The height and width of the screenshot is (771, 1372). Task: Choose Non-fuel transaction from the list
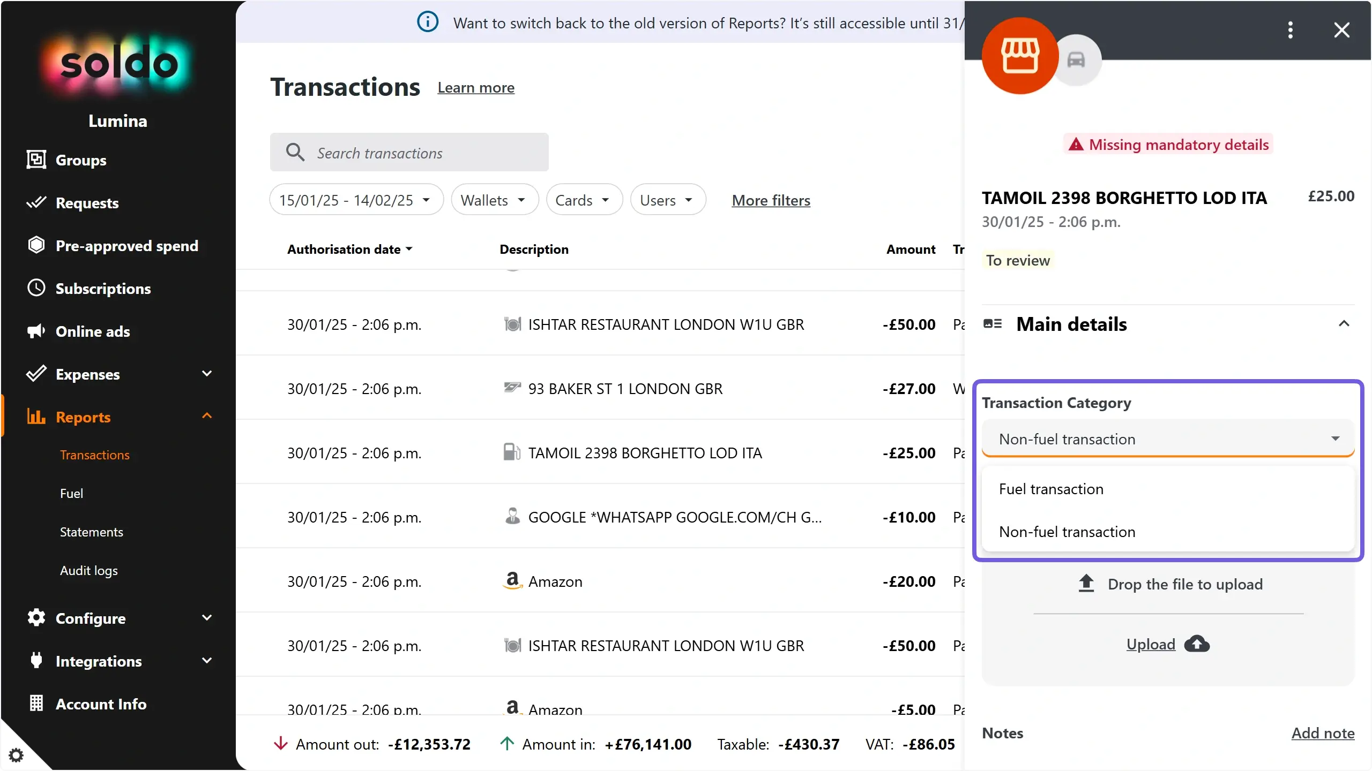point(1067,532)
